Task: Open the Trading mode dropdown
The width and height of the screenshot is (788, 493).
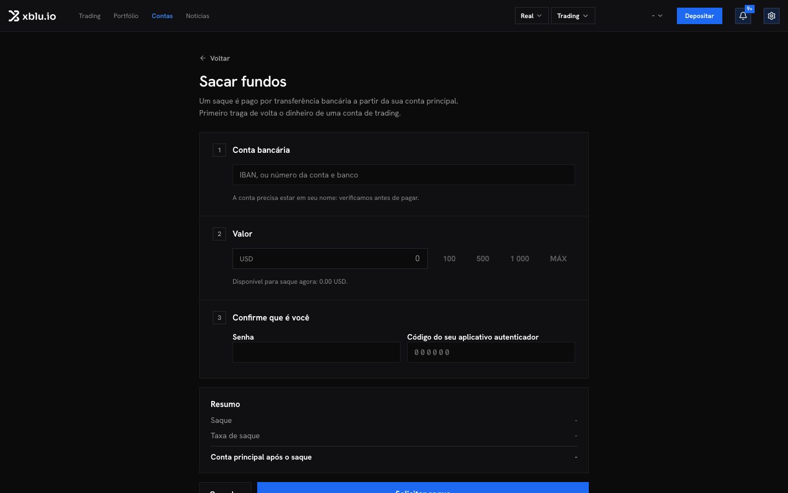Action: click(x=573, y=16)
